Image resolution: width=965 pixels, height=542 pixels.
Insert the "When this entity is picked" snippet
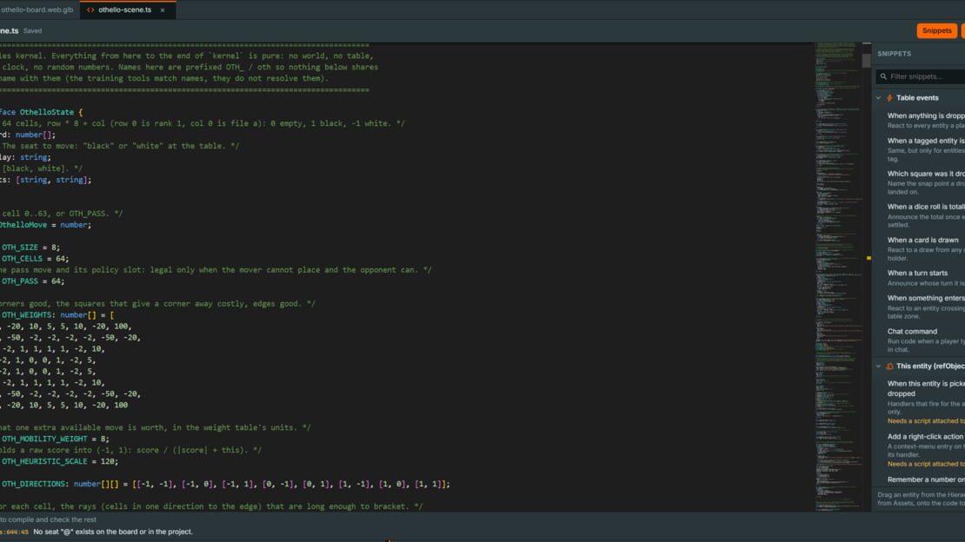[x=926, y=402]
